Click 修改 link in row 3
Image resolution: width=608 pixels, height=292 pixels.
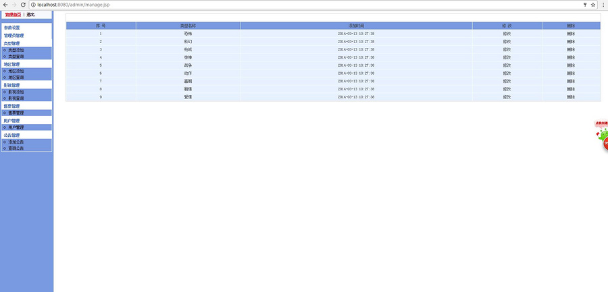coord(507,50)
